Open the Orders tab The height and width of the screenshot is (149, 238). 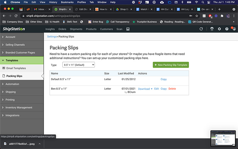click(62, 29)
